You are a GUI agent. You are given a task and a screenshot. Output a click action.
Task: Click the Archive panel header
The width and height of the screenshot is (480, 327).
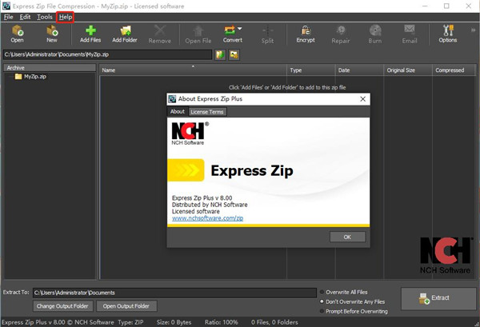pos(50,68)
